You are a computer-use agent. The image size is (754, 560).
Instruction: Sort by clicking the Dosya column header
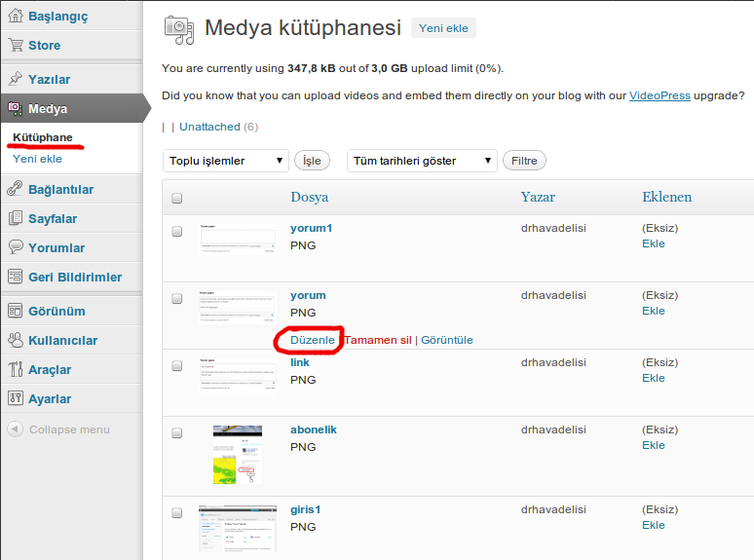(x=309, y=197)
